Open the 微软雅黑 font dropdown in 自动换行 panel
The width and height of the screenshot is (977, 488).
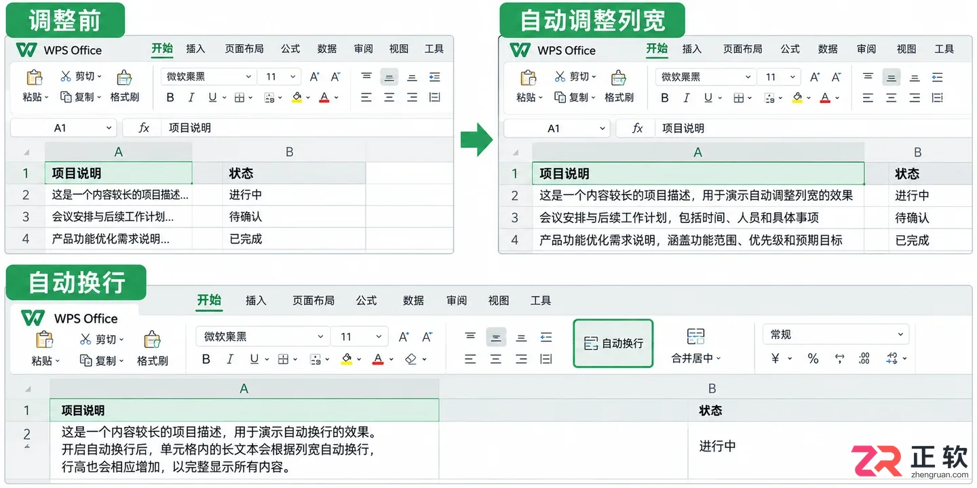point(263,337)
